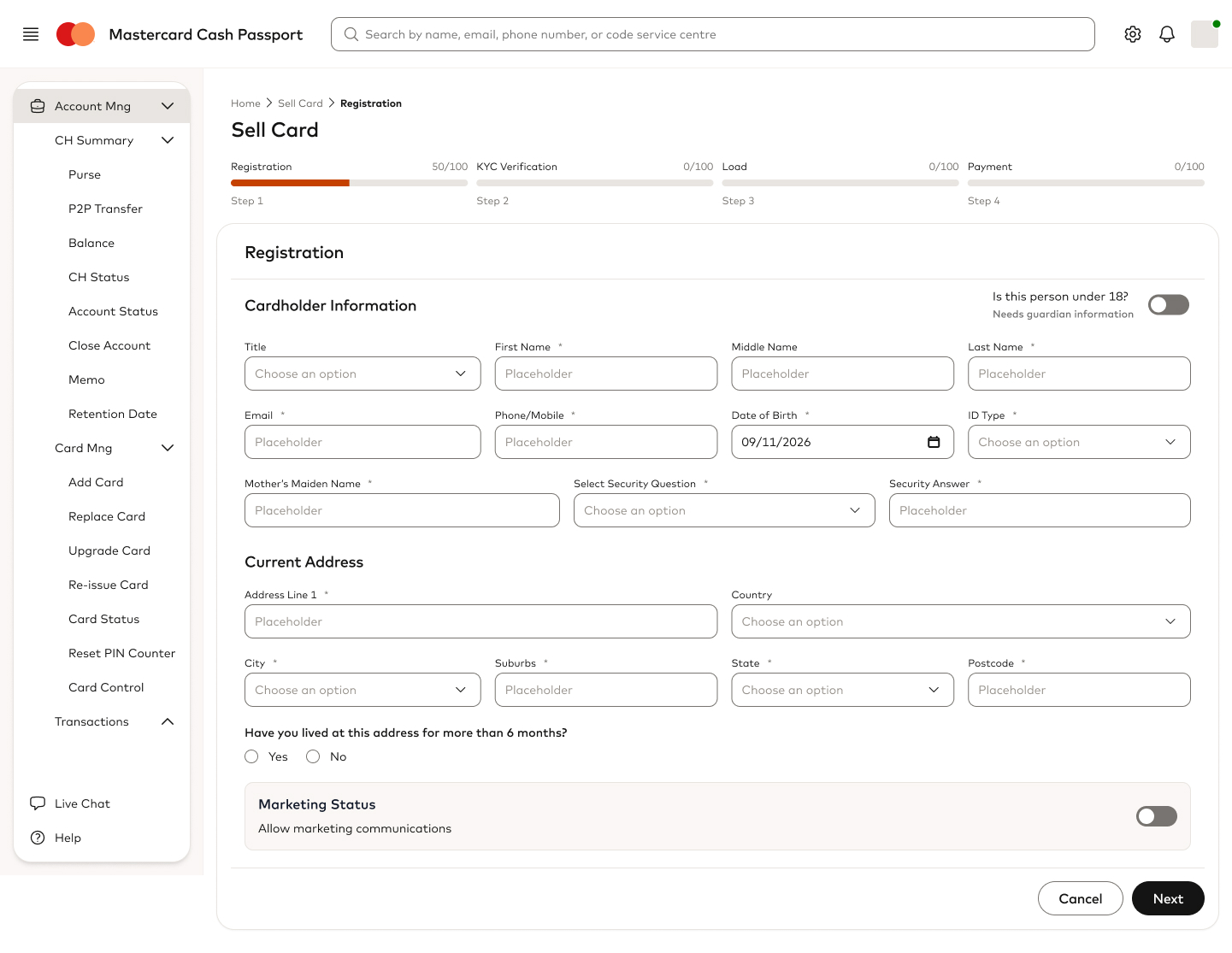Open settings gear icon
Image resolution: width=1232 pixels, height=953 pixels.
pos(1133,34)
